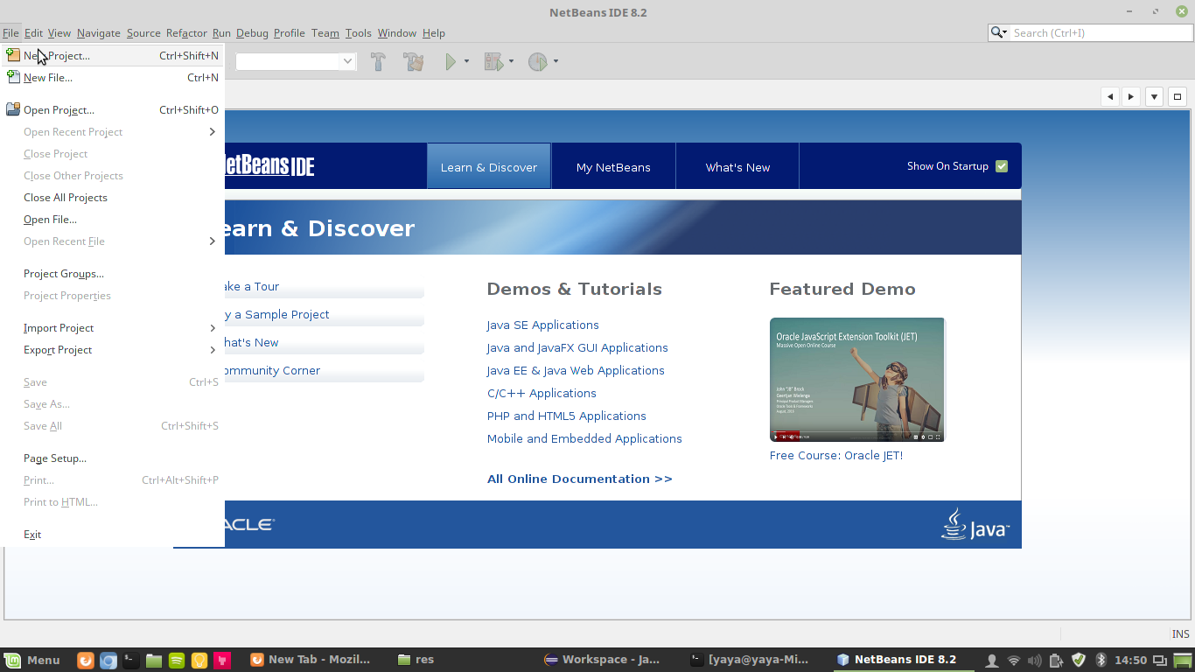Viewport: 1195px width, 672px height.
Task: Open the green file manager launcher in the panel
Action: coord(154,661)
